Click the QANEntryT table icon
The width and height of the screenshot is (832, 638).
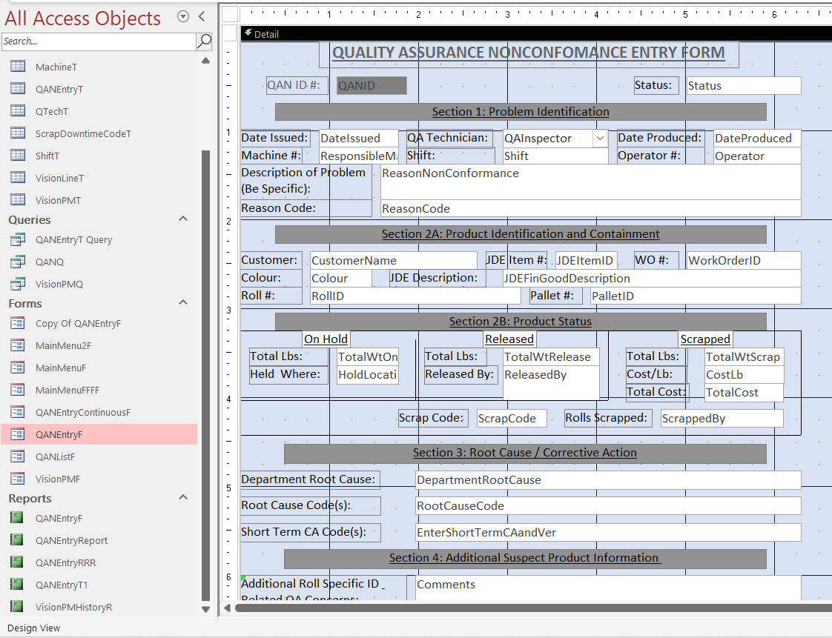tap(18, 89)
